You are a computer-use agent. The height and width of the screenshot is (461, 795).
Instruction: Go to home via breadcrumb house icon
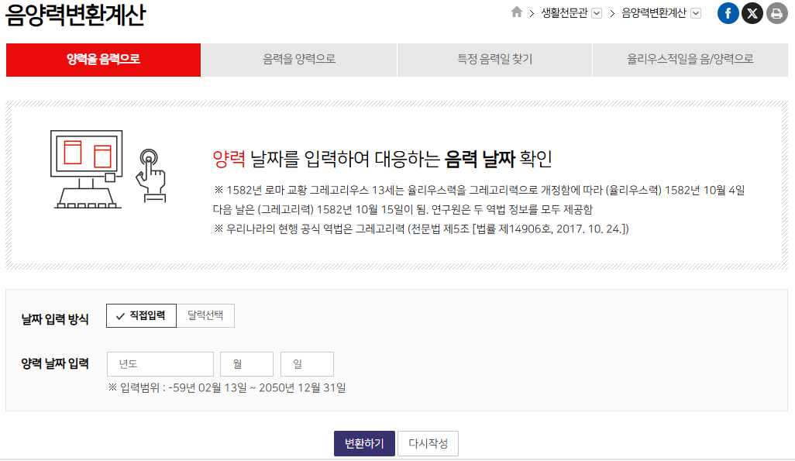(x=516, y=12)
